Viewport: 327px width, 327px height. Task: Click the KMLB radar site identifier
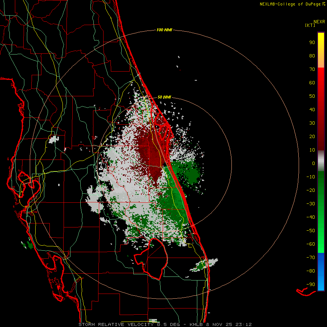tap(196, 324)
